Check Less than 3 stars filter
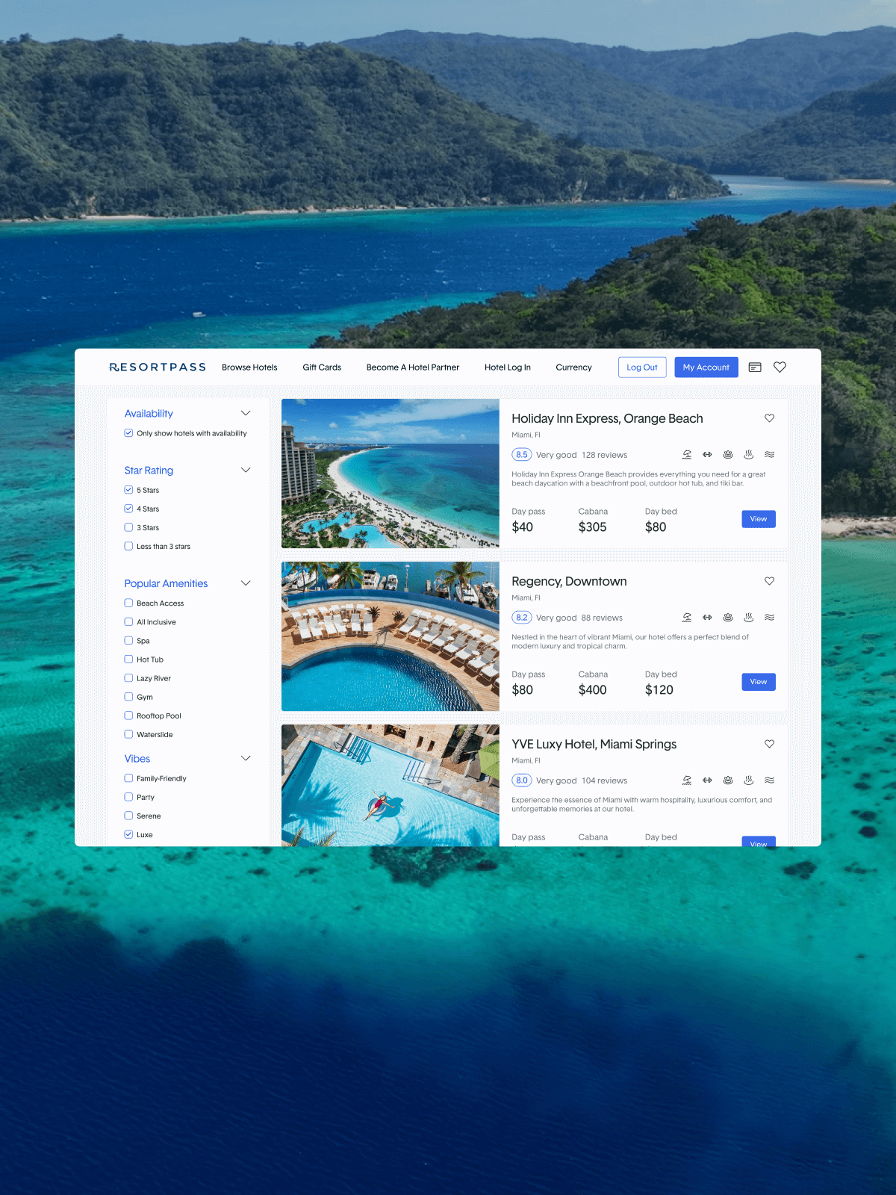This screenshot has width=896, height=1195. (x=128, y=546)
